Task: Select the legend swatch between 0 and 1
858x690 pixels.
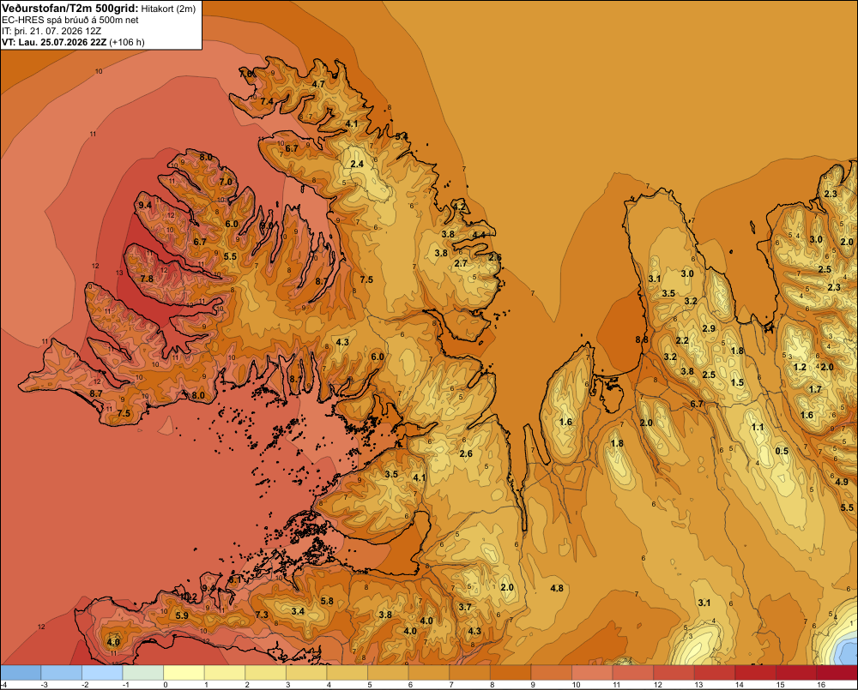Action: pos(184,672)
